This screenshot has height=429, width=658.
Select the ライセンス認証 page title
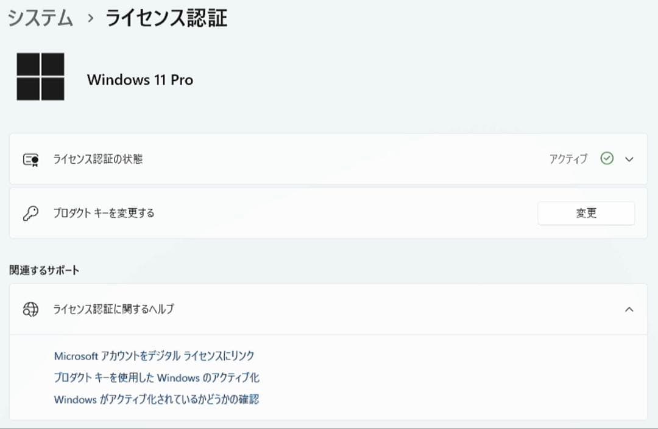coord(166,18)
